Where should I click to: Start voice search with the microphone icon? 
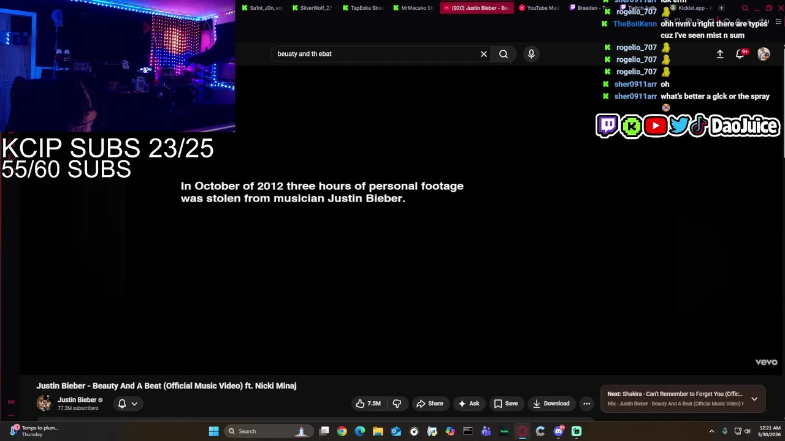pyautogui.click(x=531, y=54)
